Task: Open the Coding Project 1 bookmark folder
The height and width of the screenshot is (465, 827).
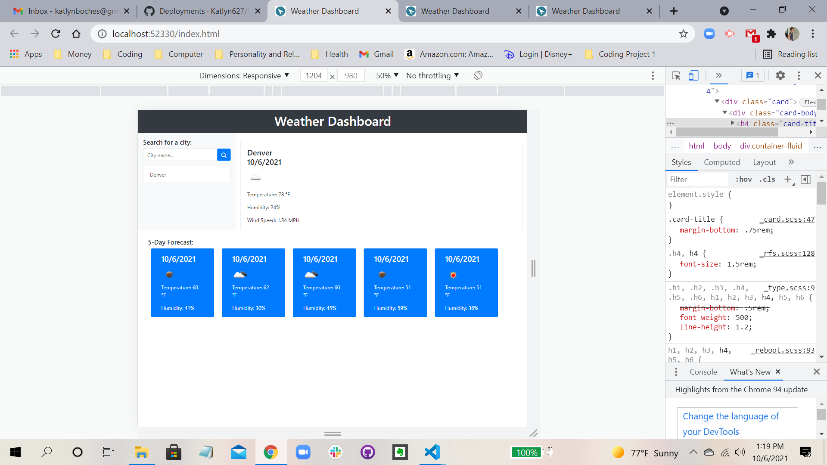Action: (x=620, y=54)
